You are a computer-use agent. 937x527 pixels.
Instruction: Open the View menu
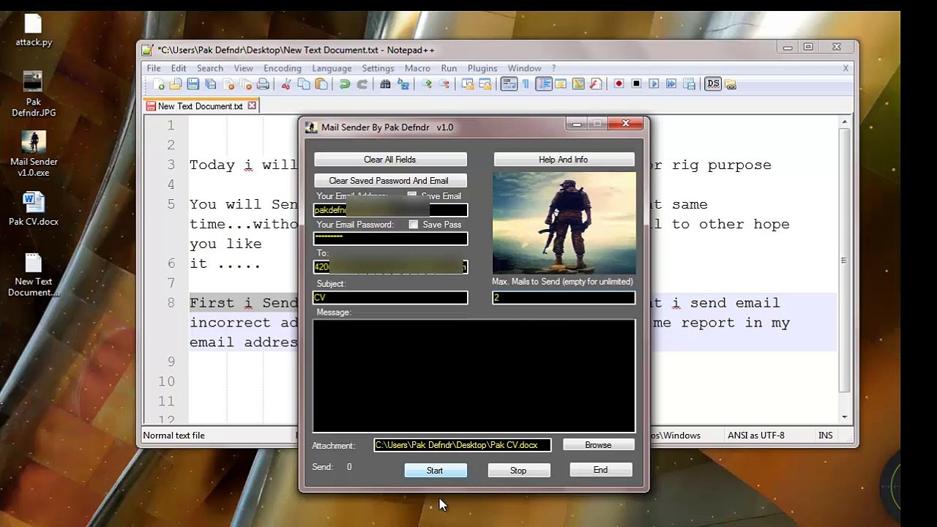pos(244,68)
